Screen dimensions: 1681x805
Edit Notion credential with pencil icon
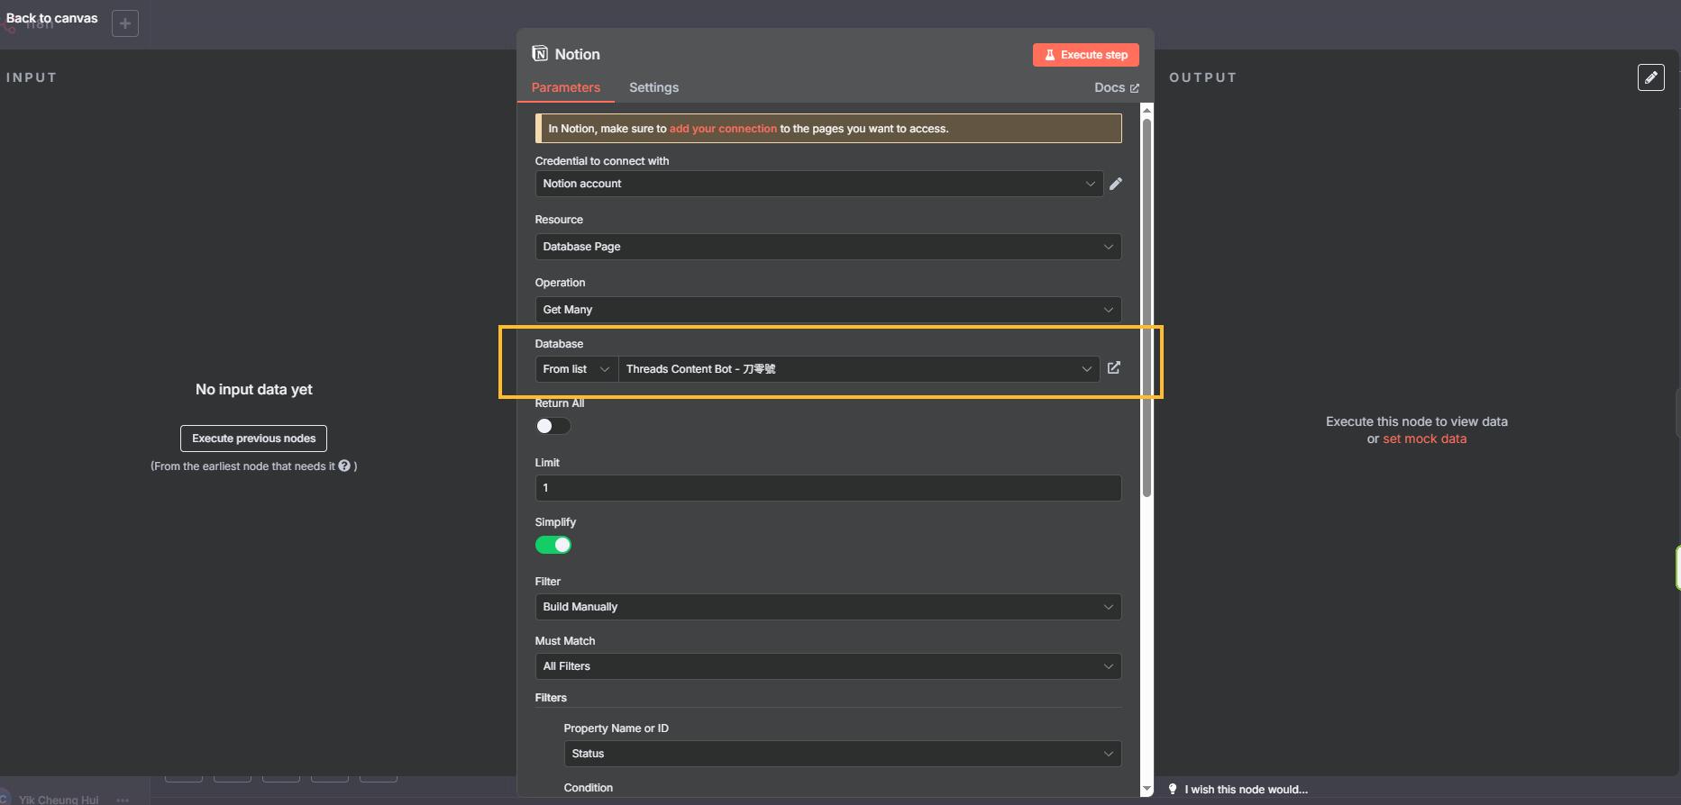point(1116,184)
